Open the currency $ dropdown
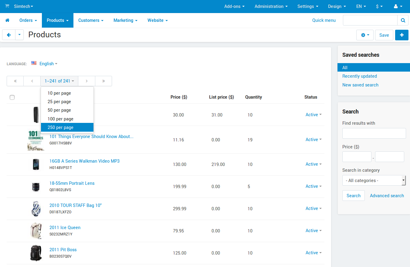The height and width of the screenshot is (267, 410). pyautogui.click(x=379, y=6)
